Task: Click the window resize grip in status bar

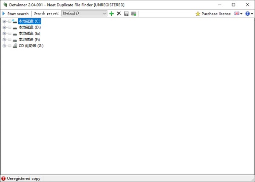Action: (x=253, y=179)
